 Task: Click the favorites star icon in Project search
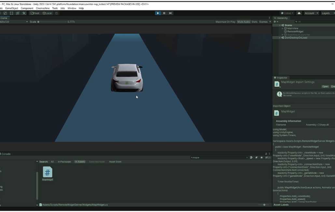[x=261, y=157]
